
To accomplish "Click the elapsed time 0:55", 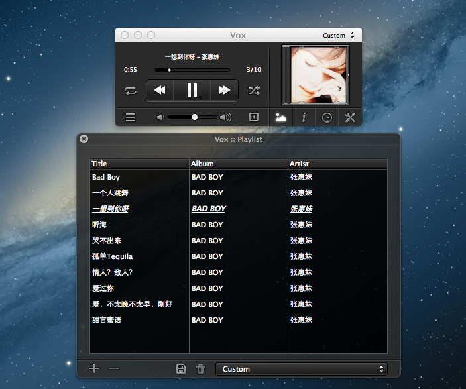I will coord(131,70).
